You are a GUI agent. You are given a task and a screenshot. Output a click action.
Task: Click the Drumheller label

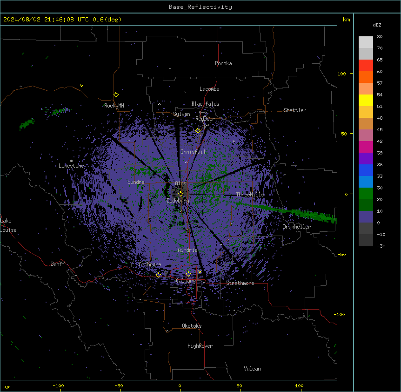297,227
